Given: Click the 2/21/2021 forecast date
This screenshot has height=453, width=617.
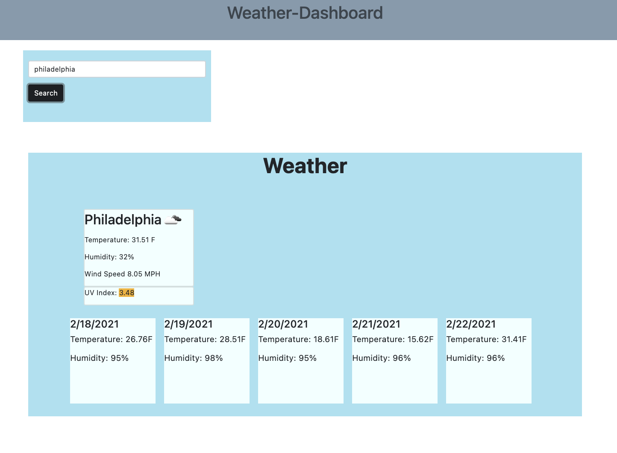Looking at the screenshot, I should pyautogui.click(x=376, y=324).
